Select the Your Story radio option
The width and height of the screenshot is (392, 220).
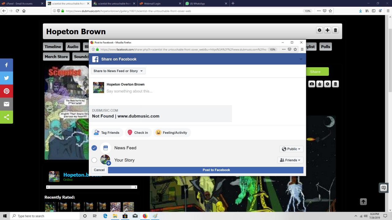coord(94,160)
